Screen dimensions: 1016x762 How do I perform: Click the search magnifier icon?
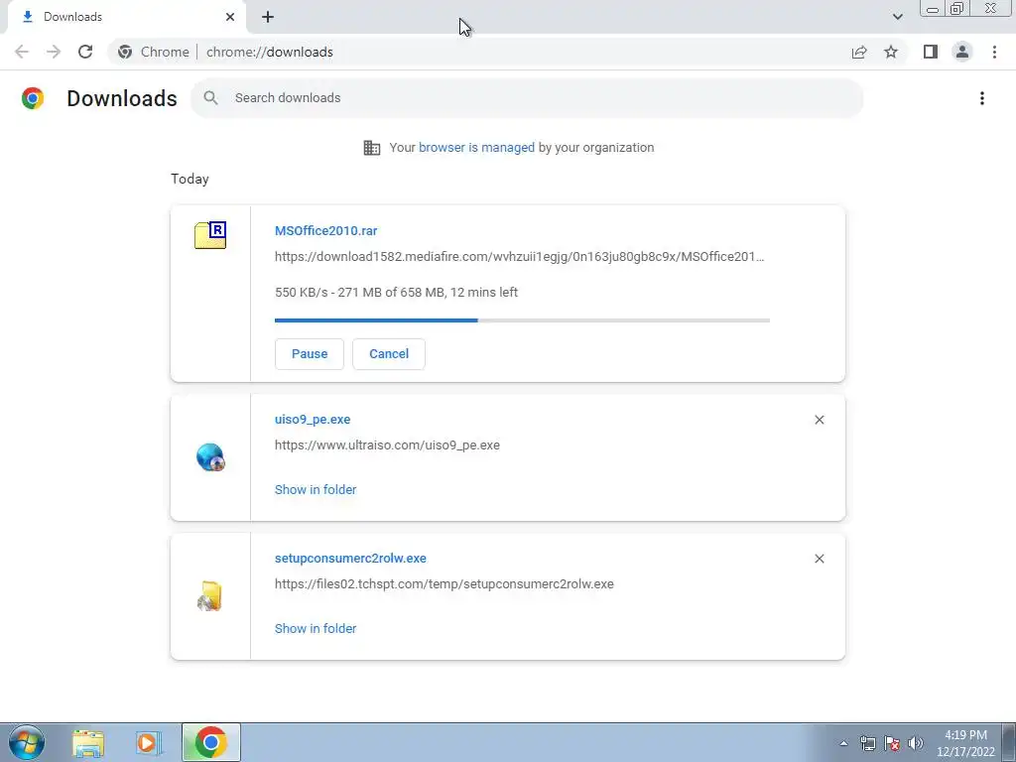[210, 98]
